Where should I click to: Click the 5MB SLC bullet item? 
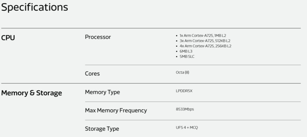(187, 57)
